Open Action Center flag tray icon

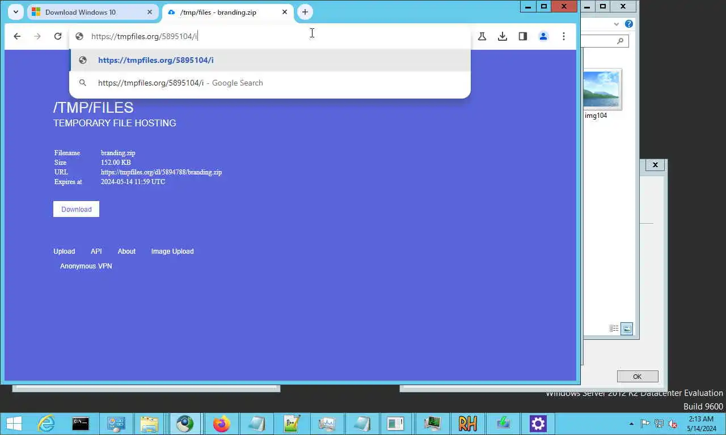coord(645,424)
